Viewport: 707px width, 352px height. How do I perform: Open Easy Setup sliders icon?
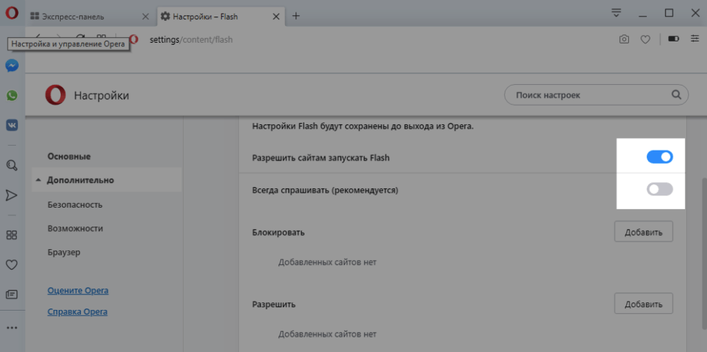695,39
